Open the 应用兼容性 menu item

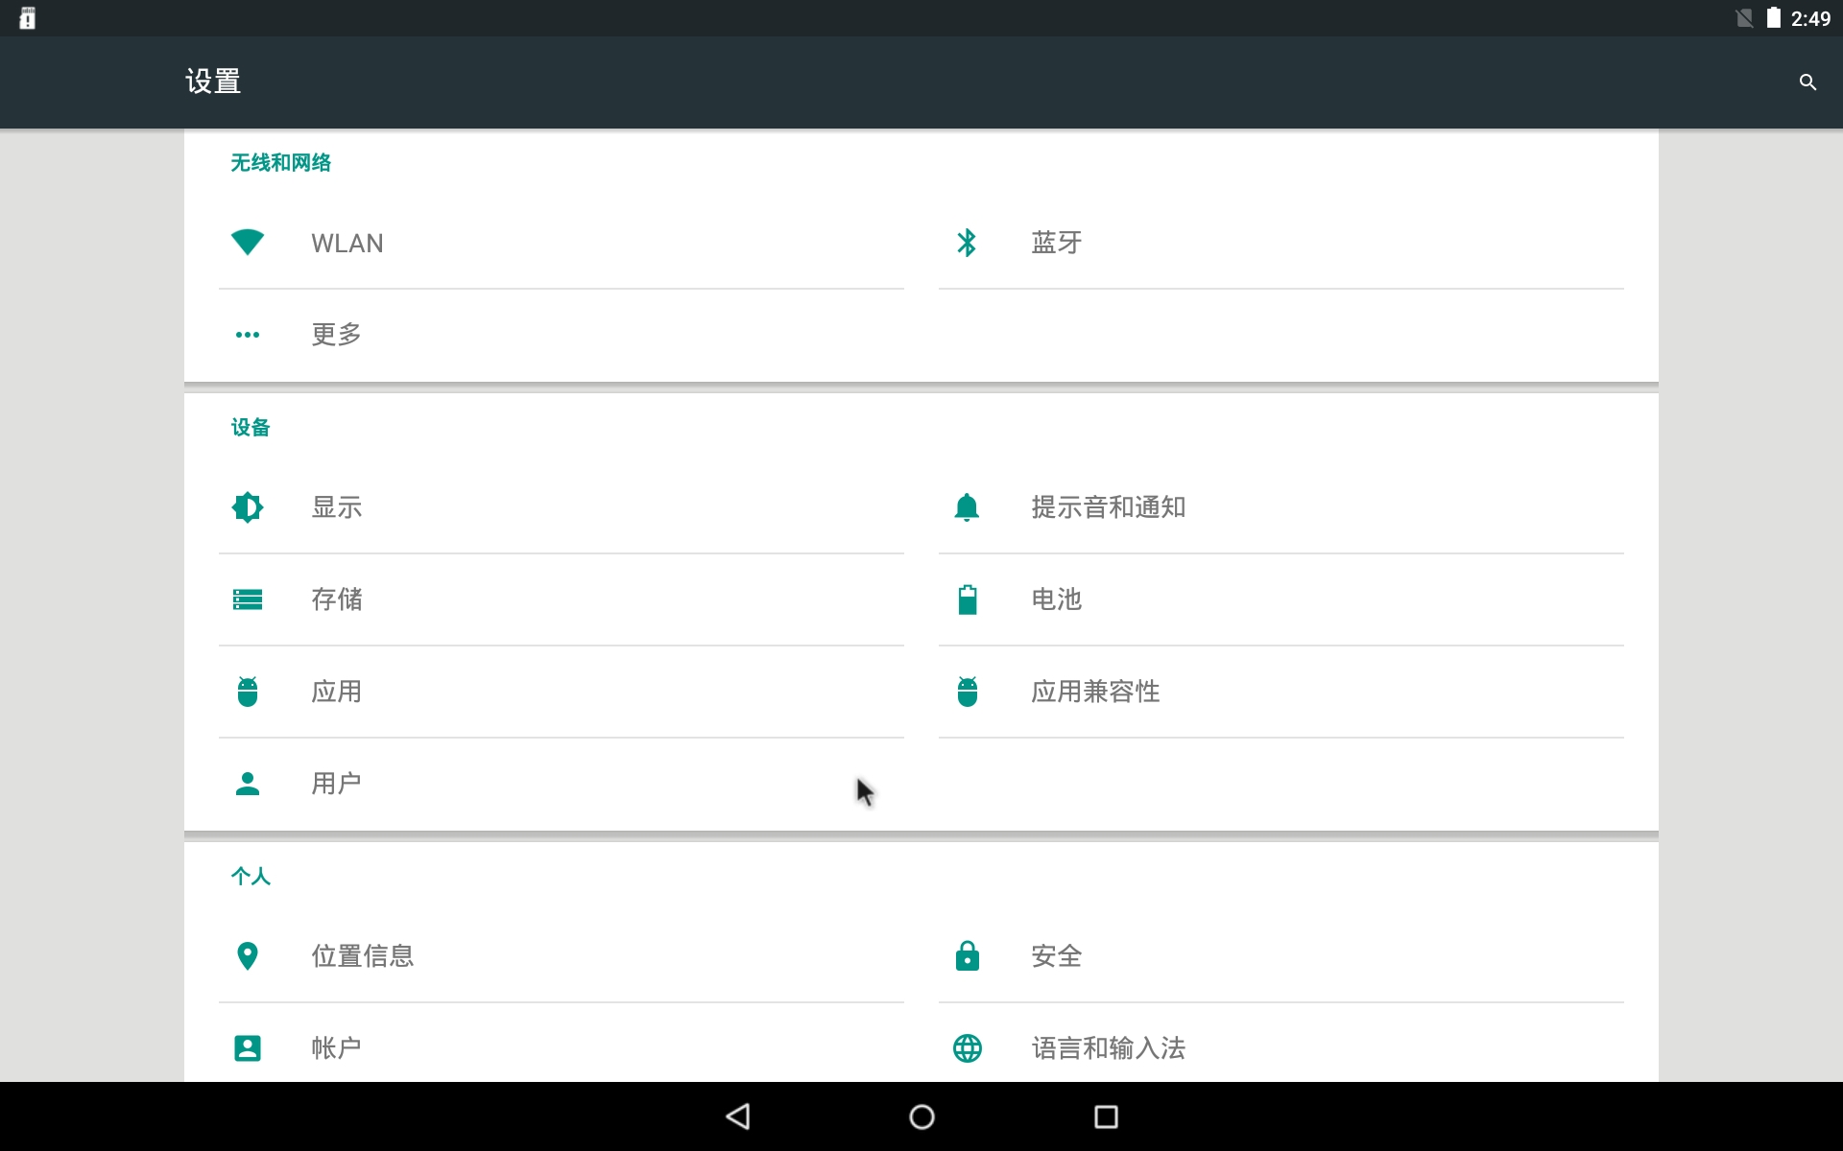pos(1094,692)
